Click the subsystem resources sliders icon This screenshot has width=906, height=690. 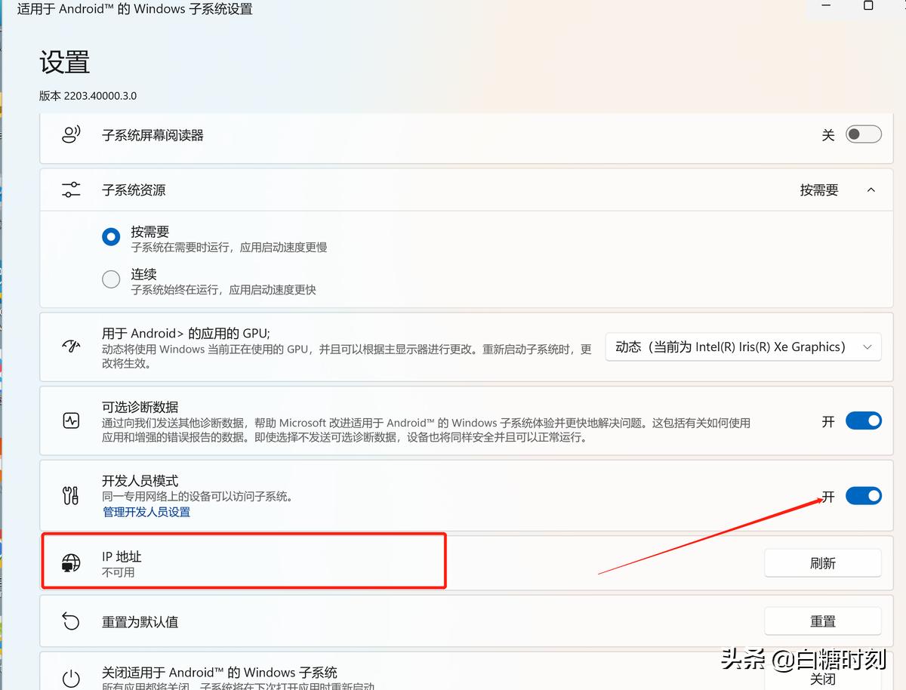(x=70, y=189)
